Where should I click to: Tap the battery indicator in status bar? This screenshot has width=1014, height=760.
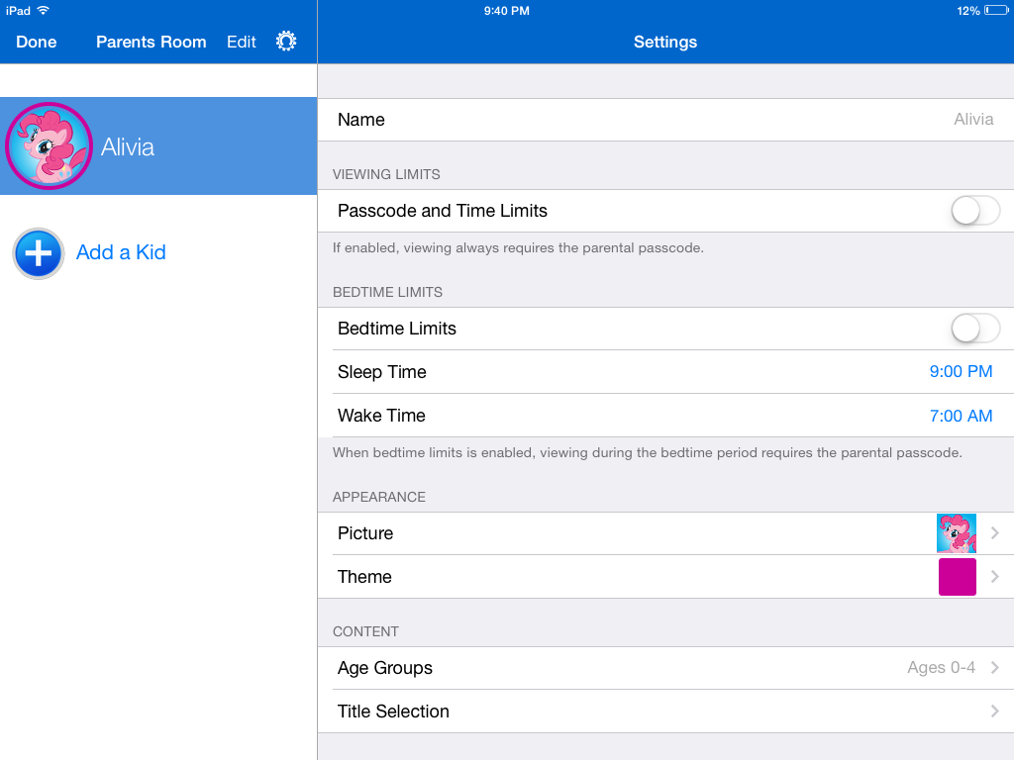tap(996, 10)
